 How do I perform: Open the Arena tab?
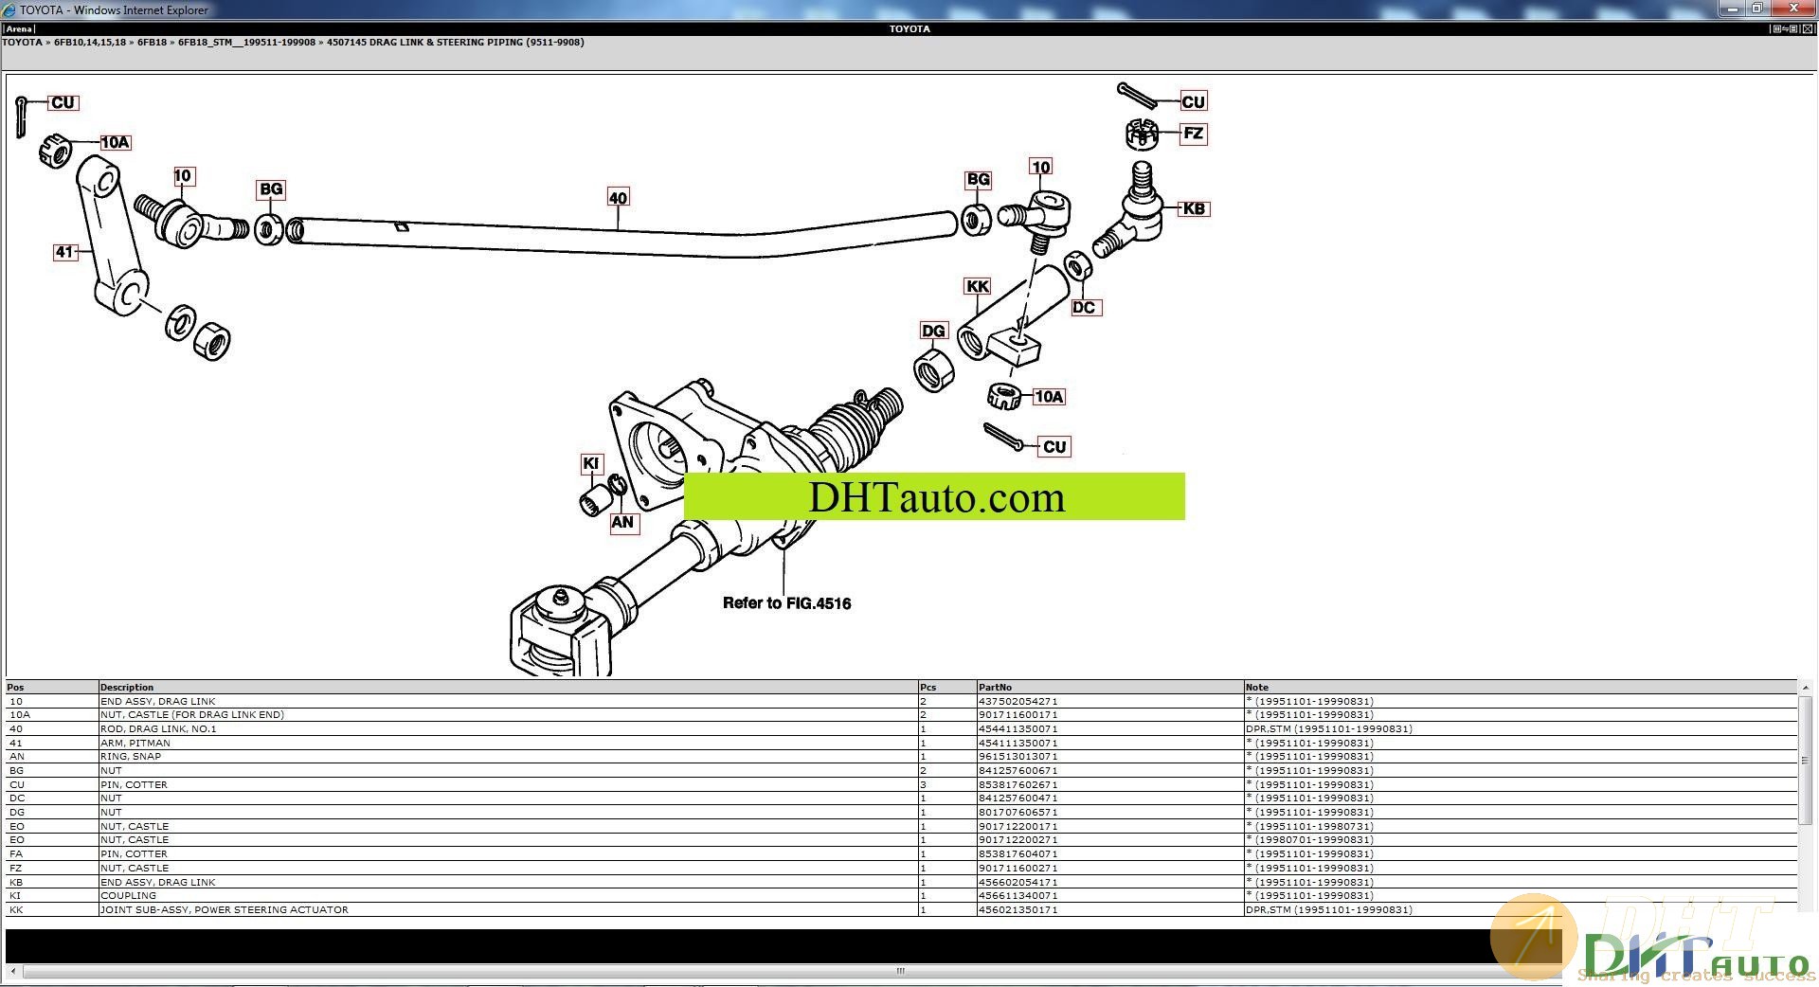[x=19, y=29]
